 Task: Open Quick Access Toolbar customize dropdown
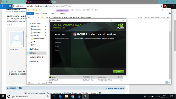[38, 10]
